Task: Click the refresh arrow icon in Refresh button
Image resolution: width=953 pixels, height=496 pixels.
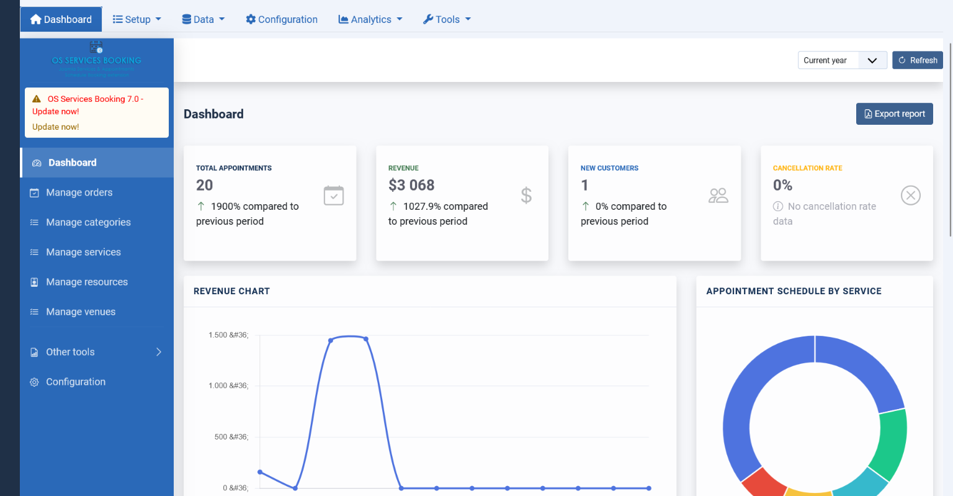Action: (902, 60)
